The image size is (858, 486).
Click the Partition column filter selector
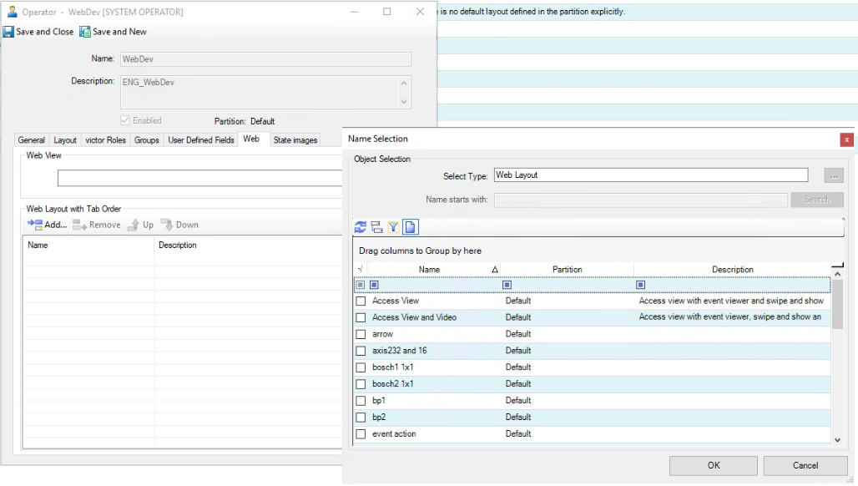[x=507, y=285]
